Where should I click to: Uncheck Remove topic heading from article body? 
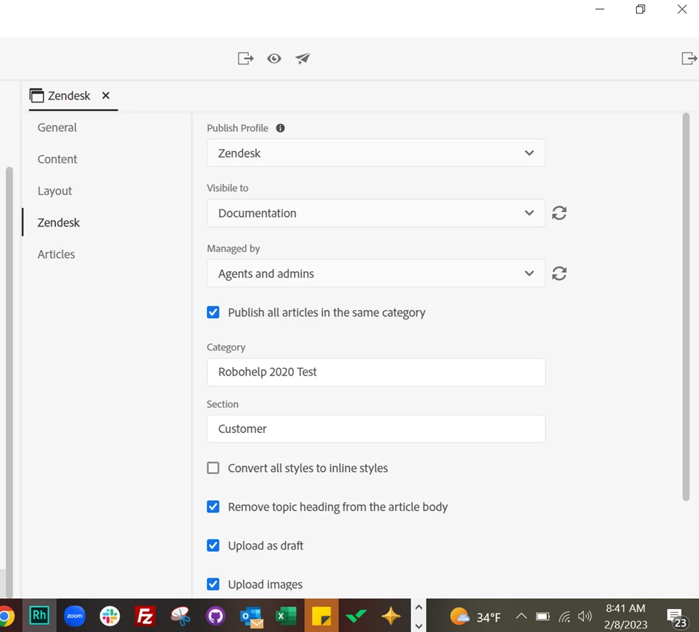[213, 507]
